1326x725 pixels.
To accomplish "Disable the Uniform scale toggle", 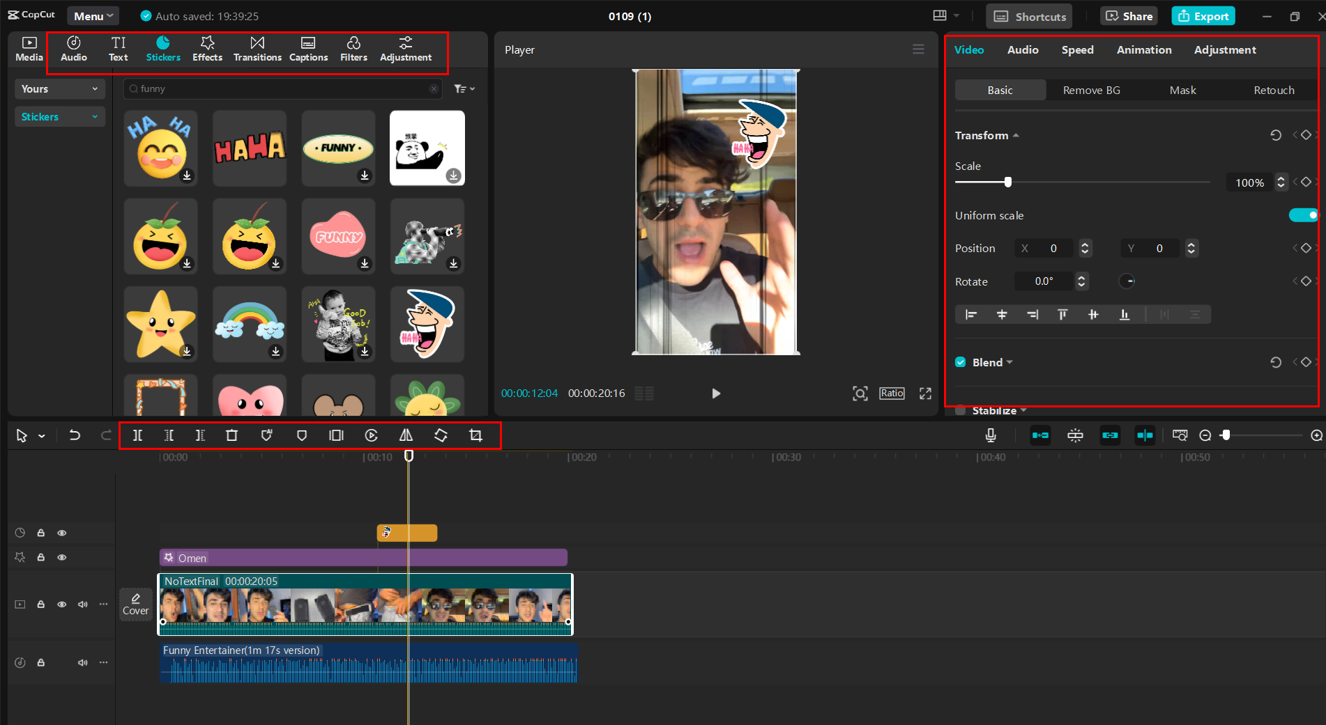I will (x=1302, y=215).
